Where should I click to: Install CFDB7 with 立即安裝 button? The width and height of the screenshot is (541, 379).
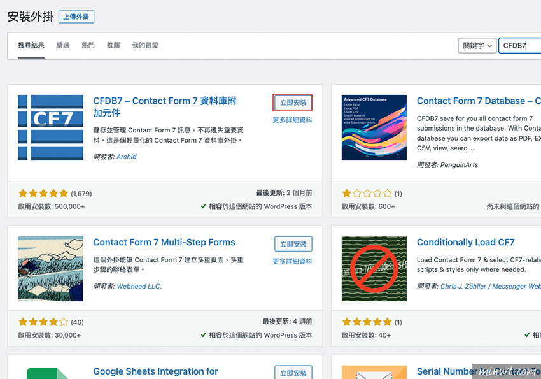click(293, 103)
